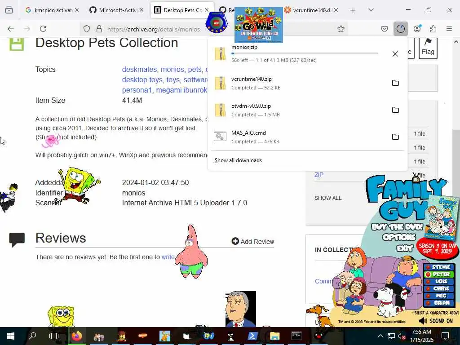This screenshot has height=345, width=460.
Task: Switch to the kmspico activator tab
Action: [52, 10]
